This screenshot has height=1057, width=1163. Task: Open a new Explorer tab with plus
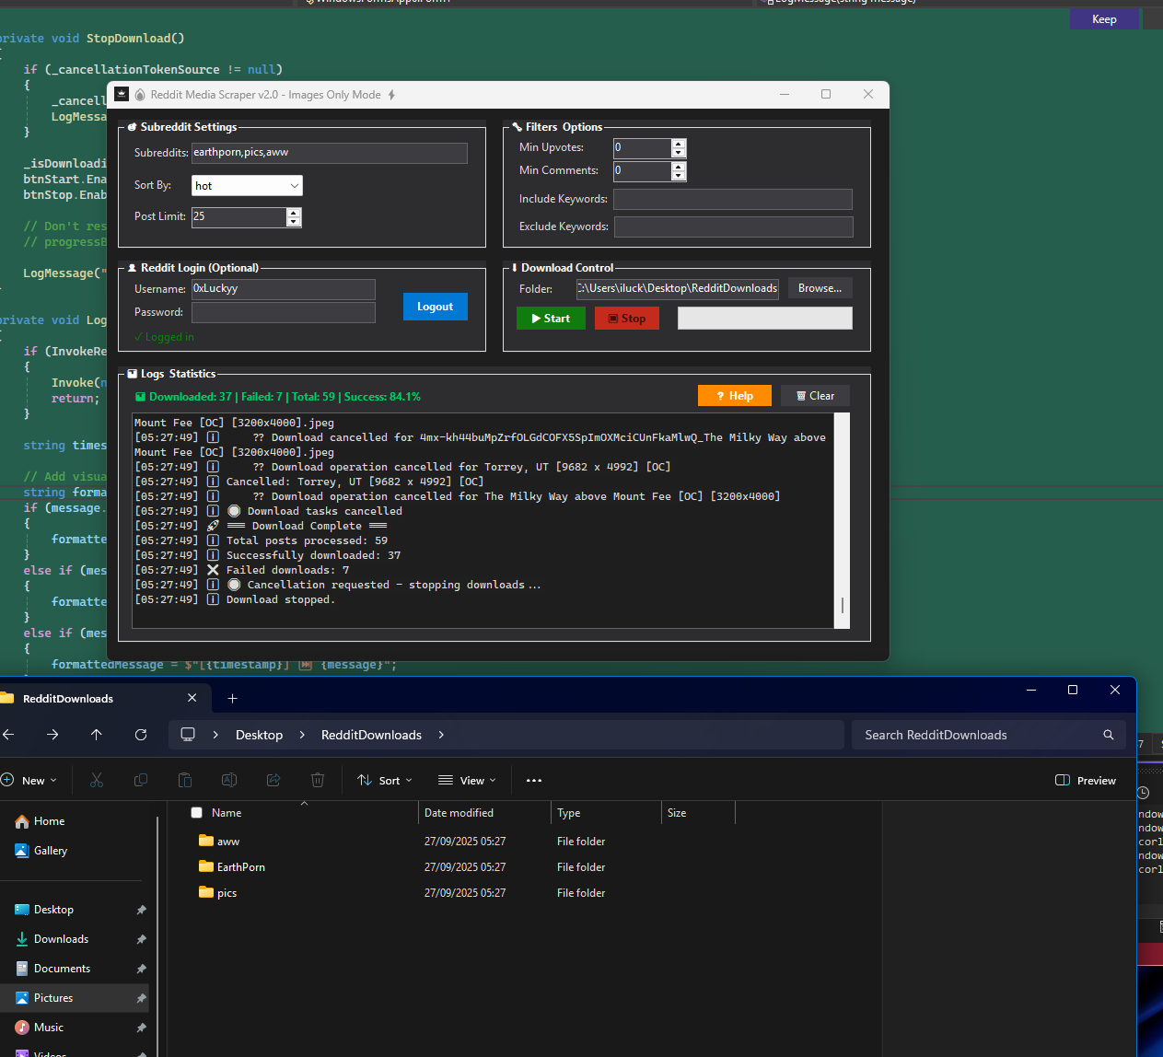click(233, 699)
